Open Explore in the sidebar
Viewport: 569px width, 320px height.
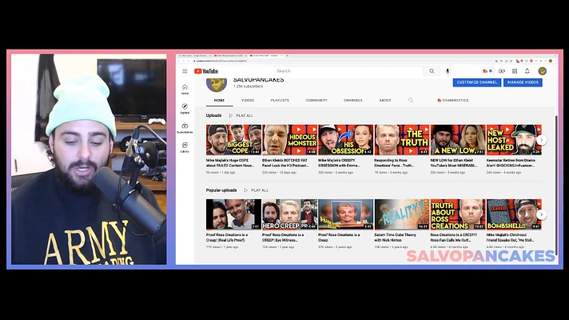click(x=185, y=109)
